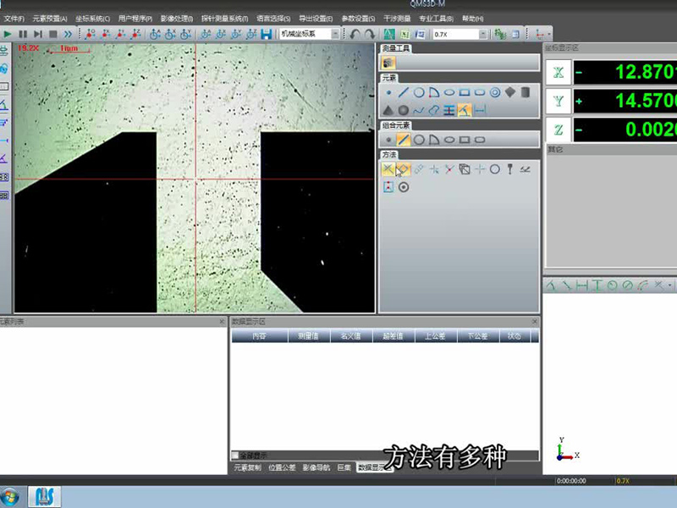Open the Windows Start menu
Viewport: 677px width, 508px height.
[x=9, y=497]
